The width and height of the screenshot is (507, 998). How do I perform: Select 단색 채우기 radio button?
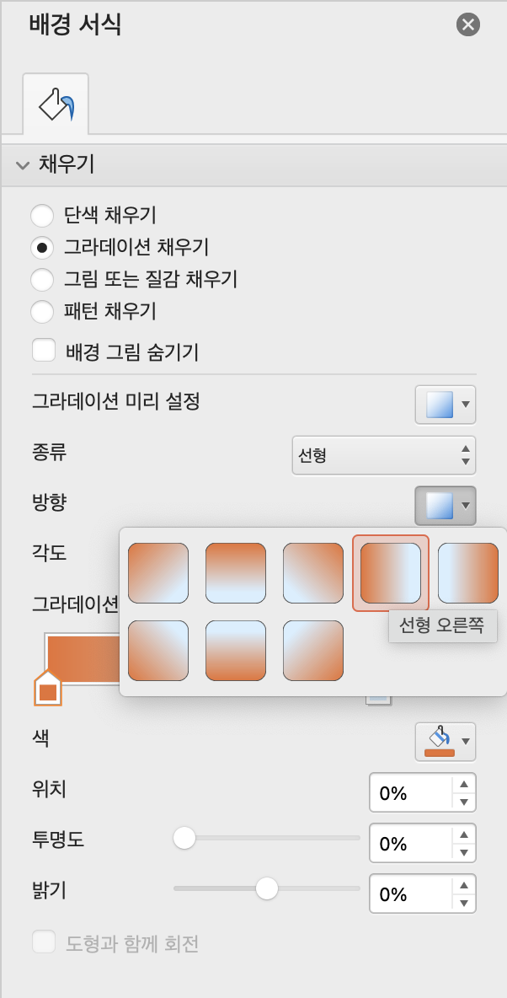[x=42, y=215]
